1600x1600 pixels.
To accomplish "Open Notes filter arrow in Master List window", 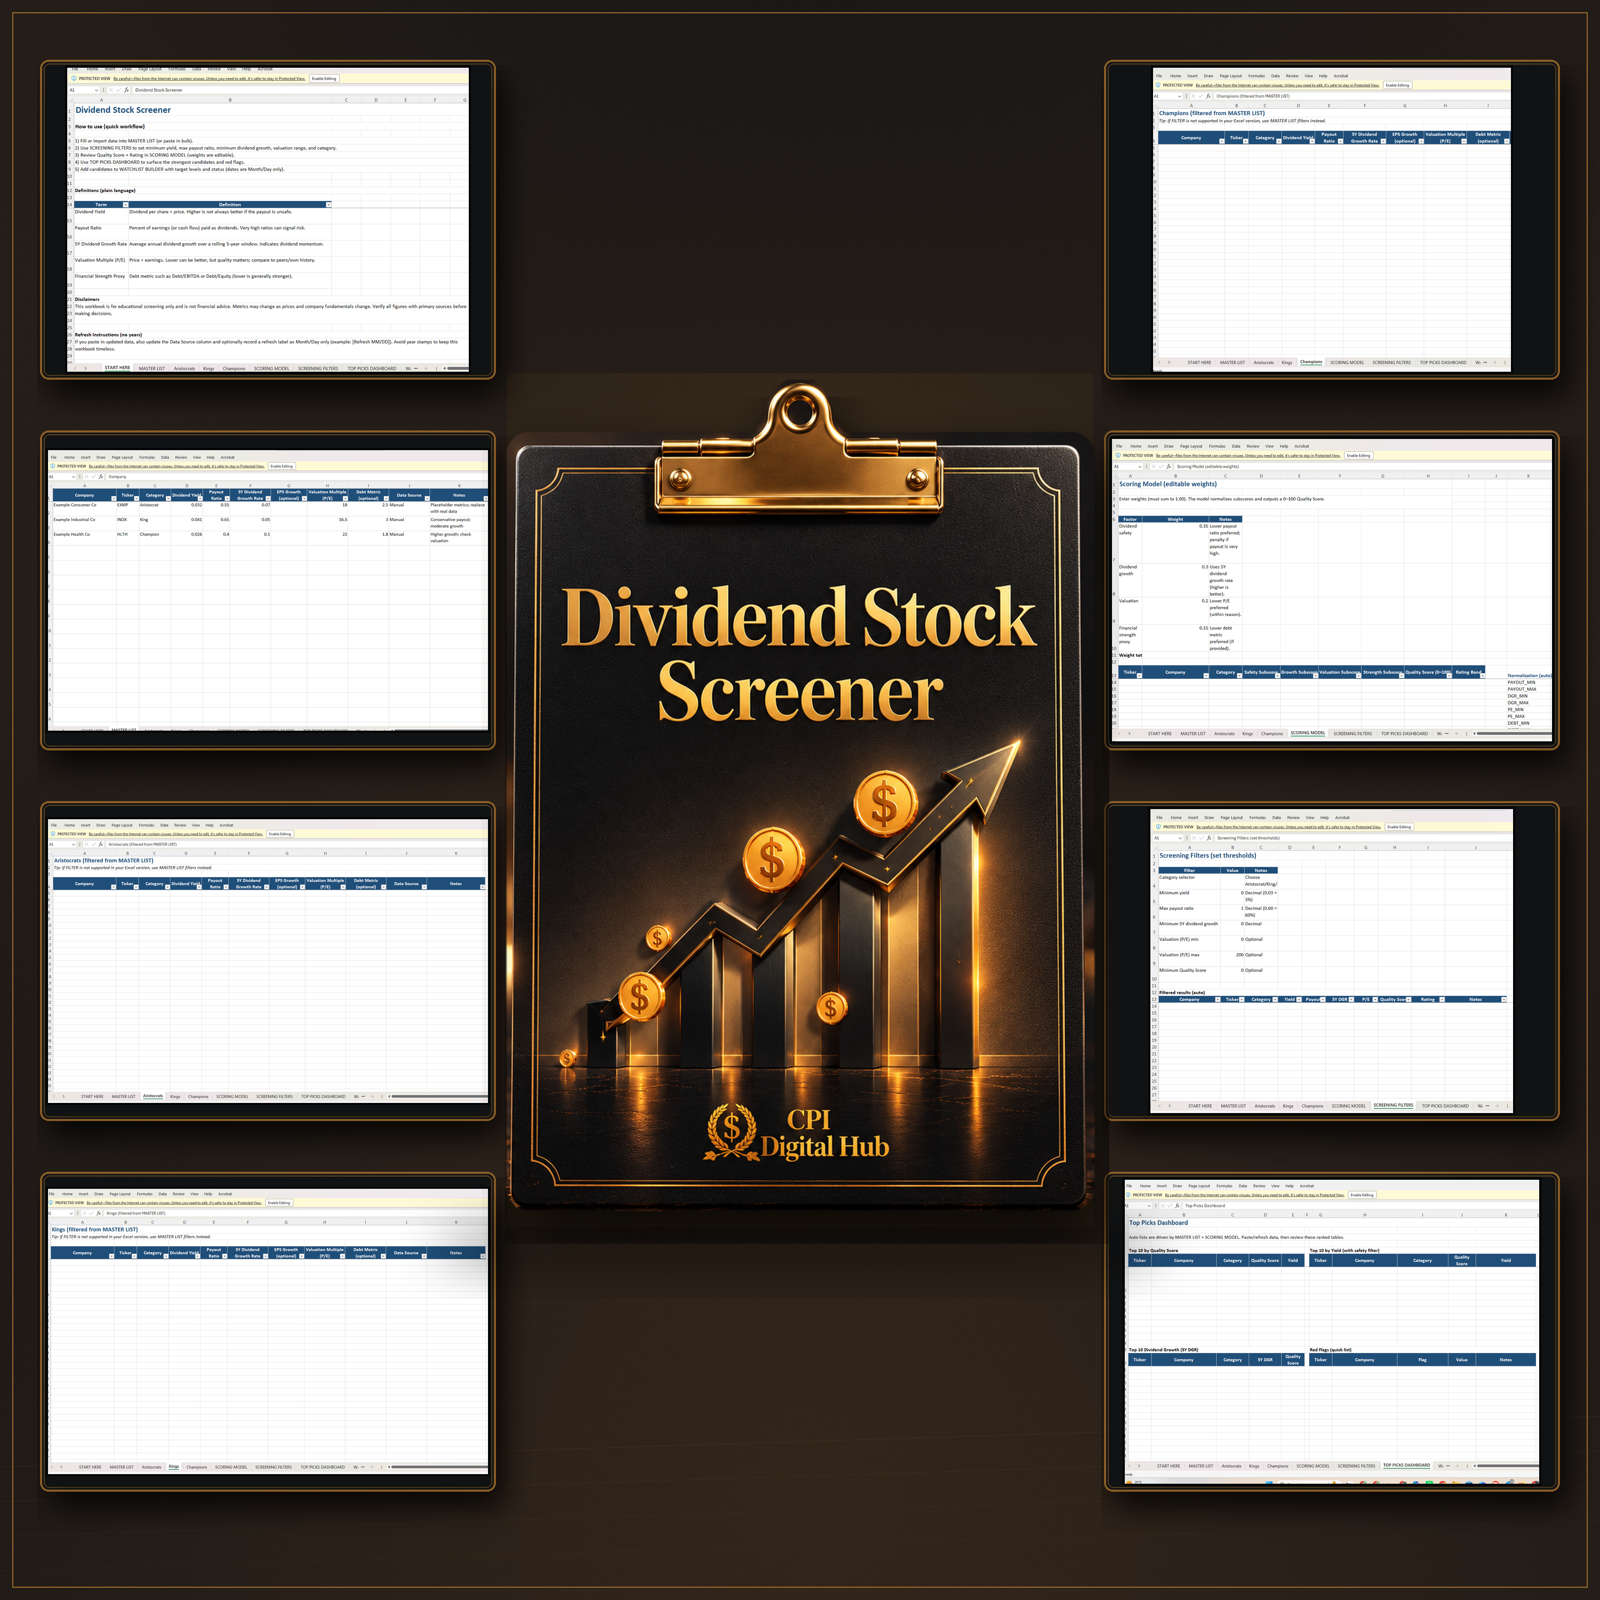I will point(486,499).
